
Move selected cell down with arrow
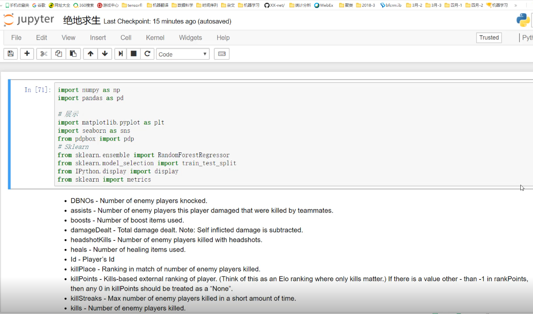pyautogui.click(x=104, y=54)
